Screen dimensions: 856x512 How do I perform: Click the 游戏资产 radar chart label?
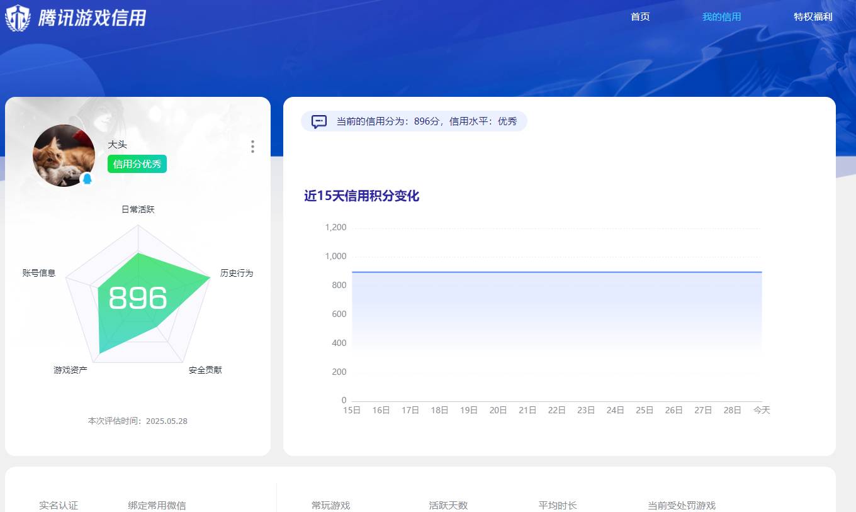point(70,370)
